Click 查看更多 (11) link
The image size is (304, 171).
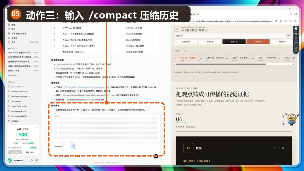[x=13, y=75]
